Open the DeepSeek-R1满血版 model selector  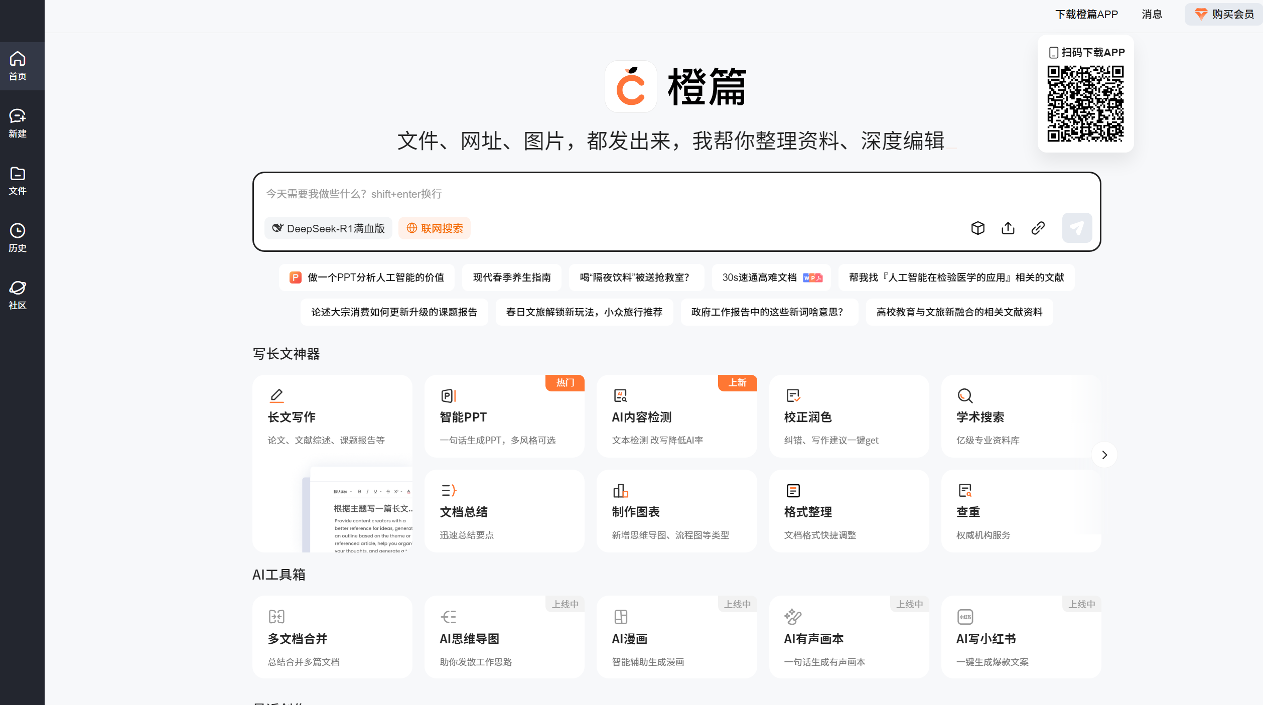pyautogui.click(x=328, y=228)
